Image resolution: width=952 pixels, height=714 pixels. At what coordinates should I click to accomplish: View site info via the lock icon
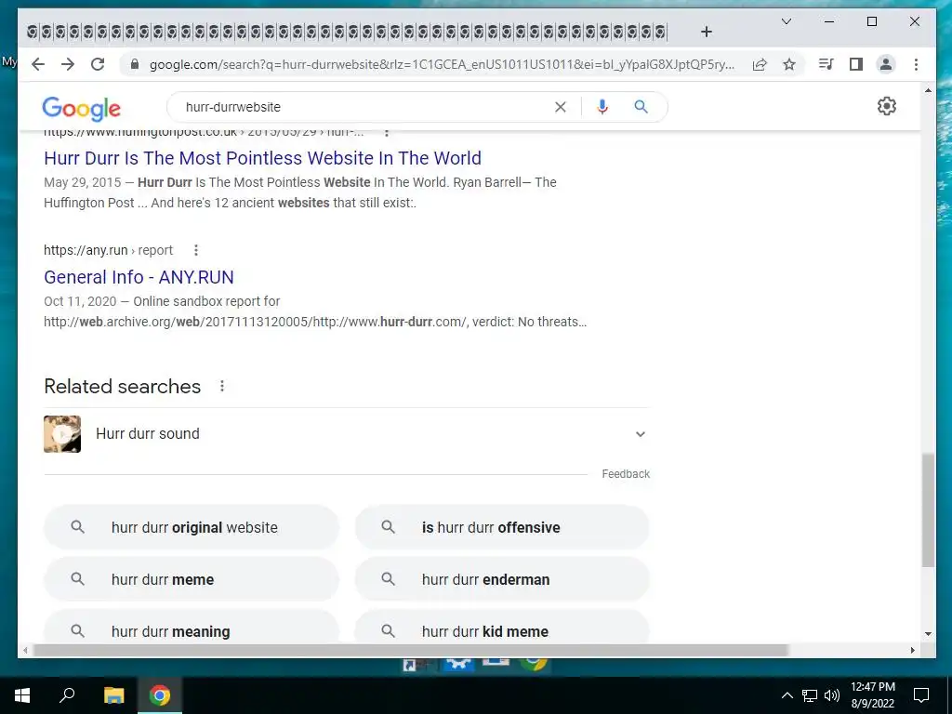click(135, 64)
